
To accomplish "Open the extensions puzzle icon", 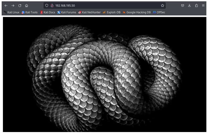I will click(196, 6).
